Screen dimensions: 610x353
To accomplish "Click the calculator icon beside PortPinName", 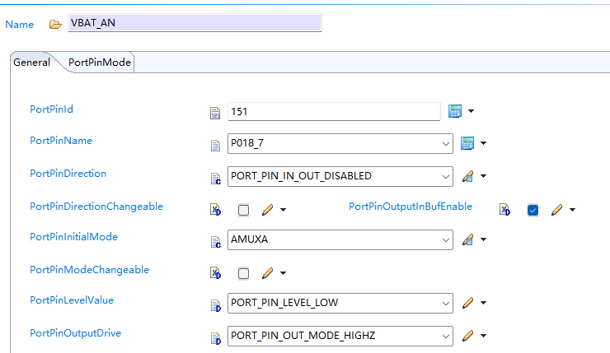I will click(467, 143).
